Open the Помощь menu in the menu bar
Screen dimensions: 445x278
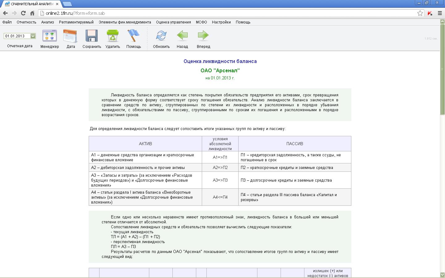243,22
